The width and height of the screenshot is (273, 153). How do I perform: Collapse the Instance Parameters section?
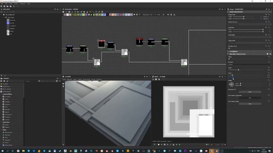pyautogui.click(x=228, y=54)
